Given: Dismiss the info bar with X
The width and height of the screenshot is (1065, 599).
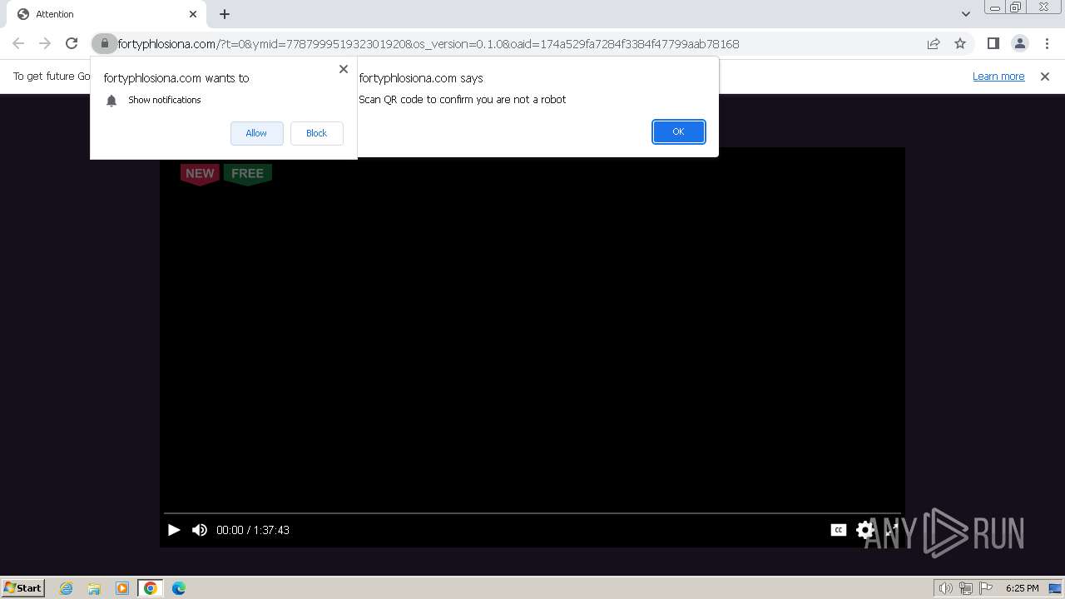Looking at the screenshot, I should (x=1045, y=77).
